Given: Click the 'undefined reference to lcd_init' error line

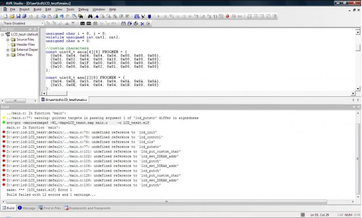Looking at the screenshot, I should pyautogui.click(x=82, y=133).
